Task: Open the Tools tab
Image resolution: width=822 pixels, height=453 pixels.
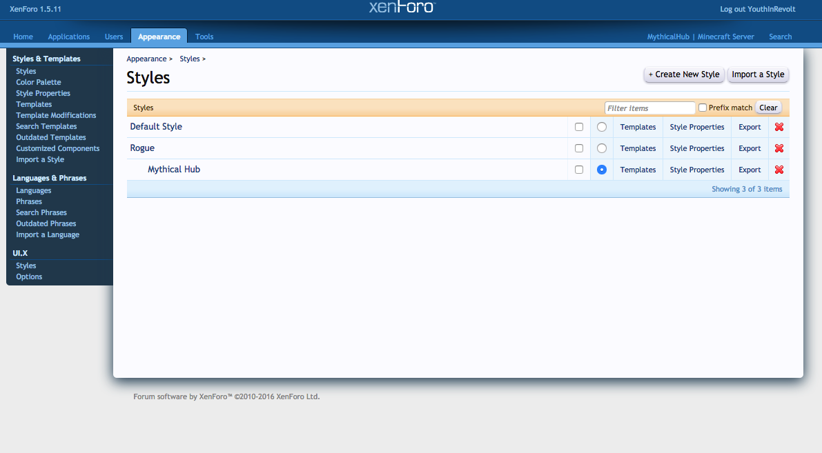Action: 204,37
